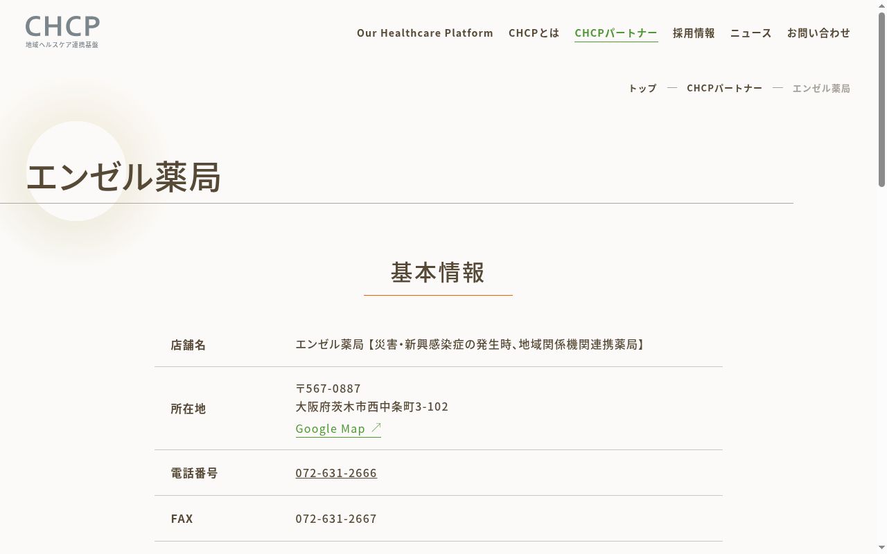Image resolution: width=887 pixels, height=554 pixels.
Task: Click the fax number 072-631-2667
Action: [336, 519]
